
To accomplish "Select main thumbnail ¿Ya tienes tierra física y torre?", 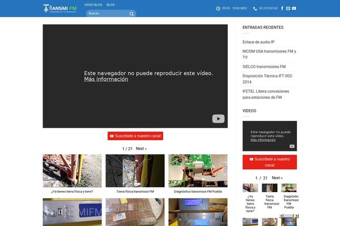I will coord(72,171).
